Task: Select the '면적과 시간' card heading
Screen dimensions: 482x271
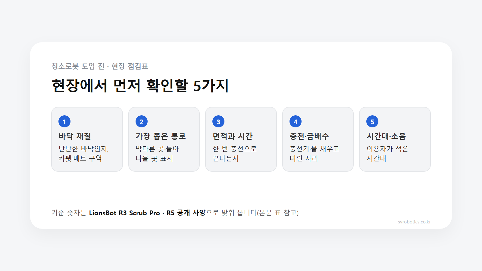Action: (x=233, y=136)
